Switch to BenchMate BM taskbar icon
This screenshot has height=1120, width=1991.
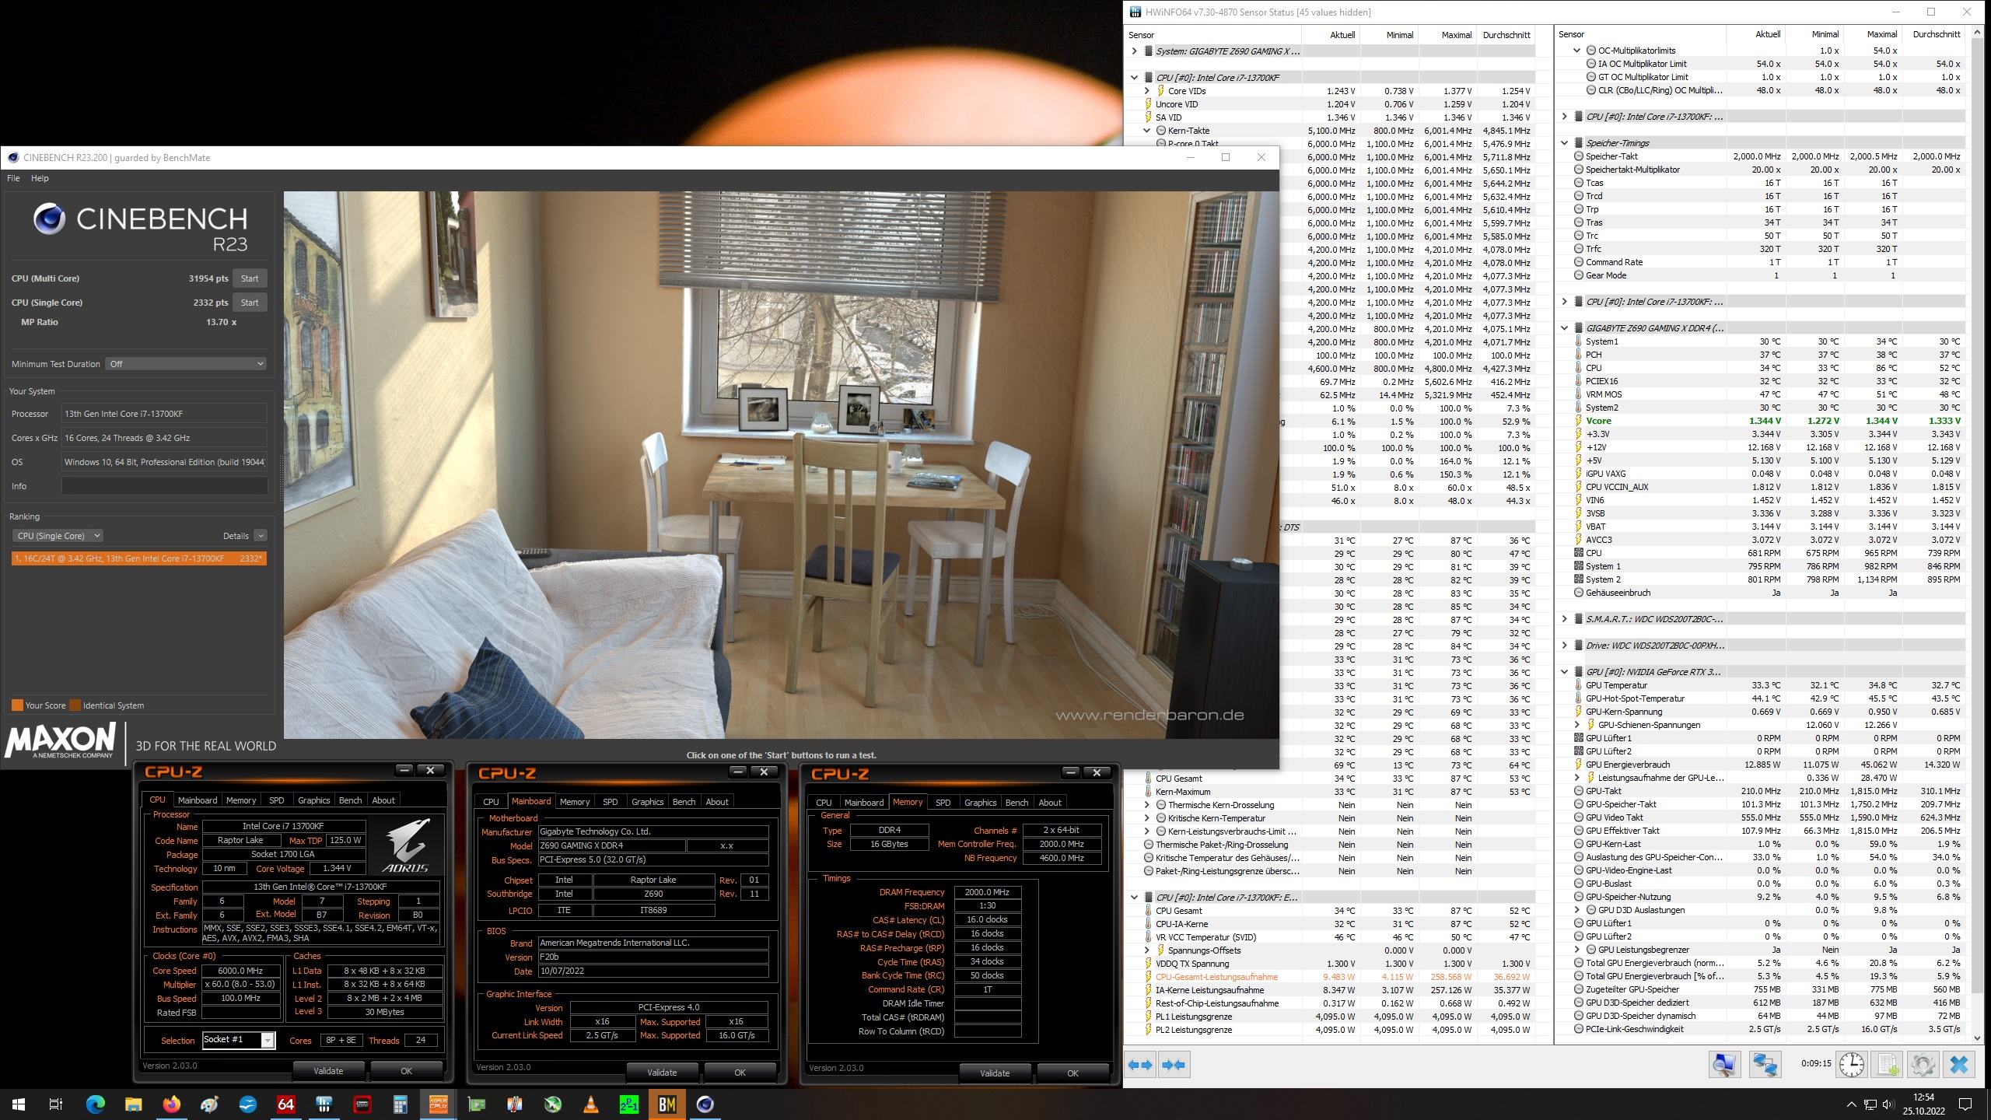coord(667,1104)
